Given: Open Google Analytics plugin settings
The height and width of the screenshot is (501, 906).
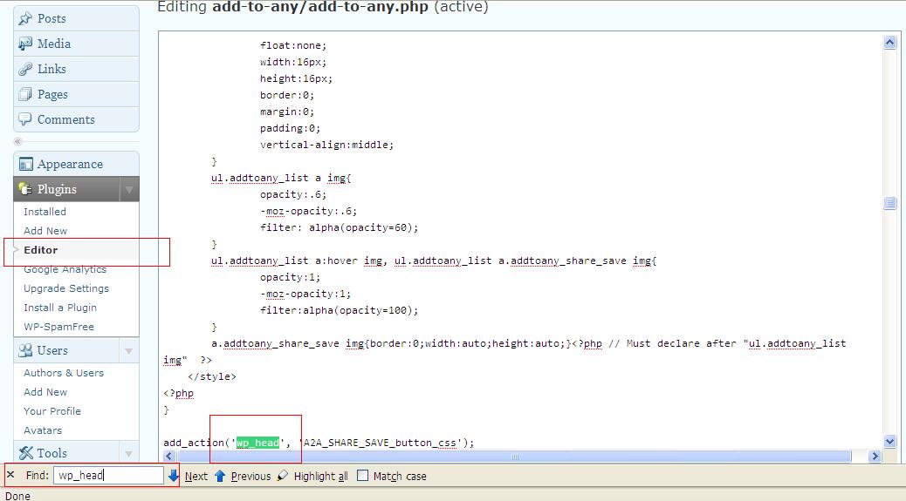Looking at the screenshot, I should coord(65,269).
